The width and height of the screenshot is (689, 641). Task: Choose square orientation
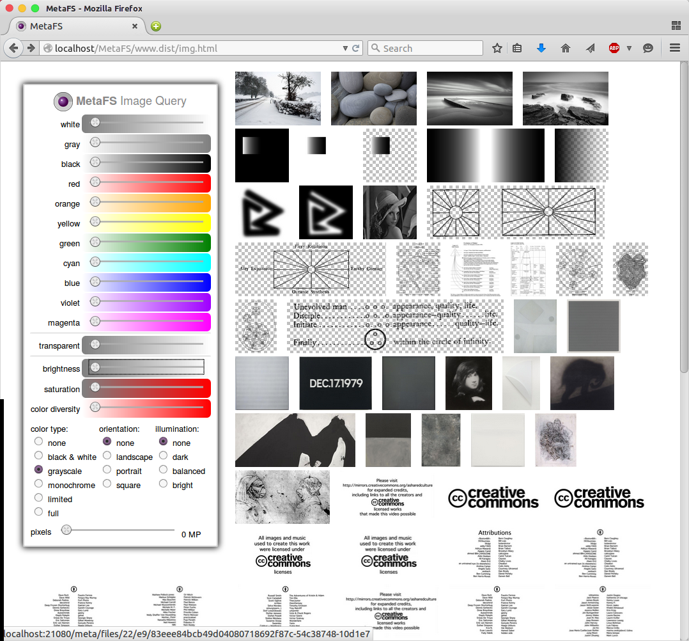click(x=107, y=484)
